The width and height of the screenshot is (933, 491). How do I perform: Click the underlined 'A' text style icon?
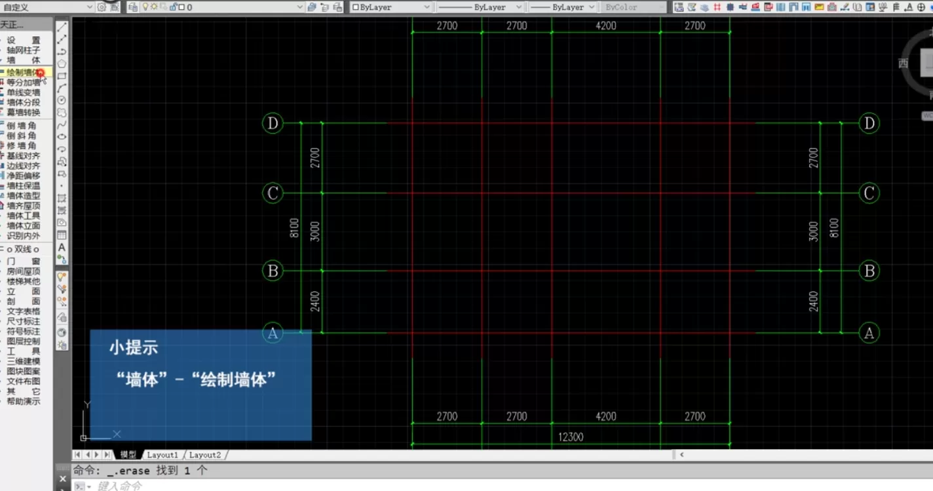(x=909, y=7)
